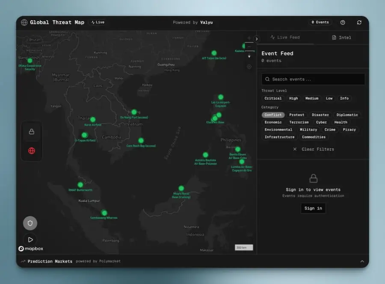
Task: Select the U-Tapao Airfield marker
Action: [x=84, y=135]
